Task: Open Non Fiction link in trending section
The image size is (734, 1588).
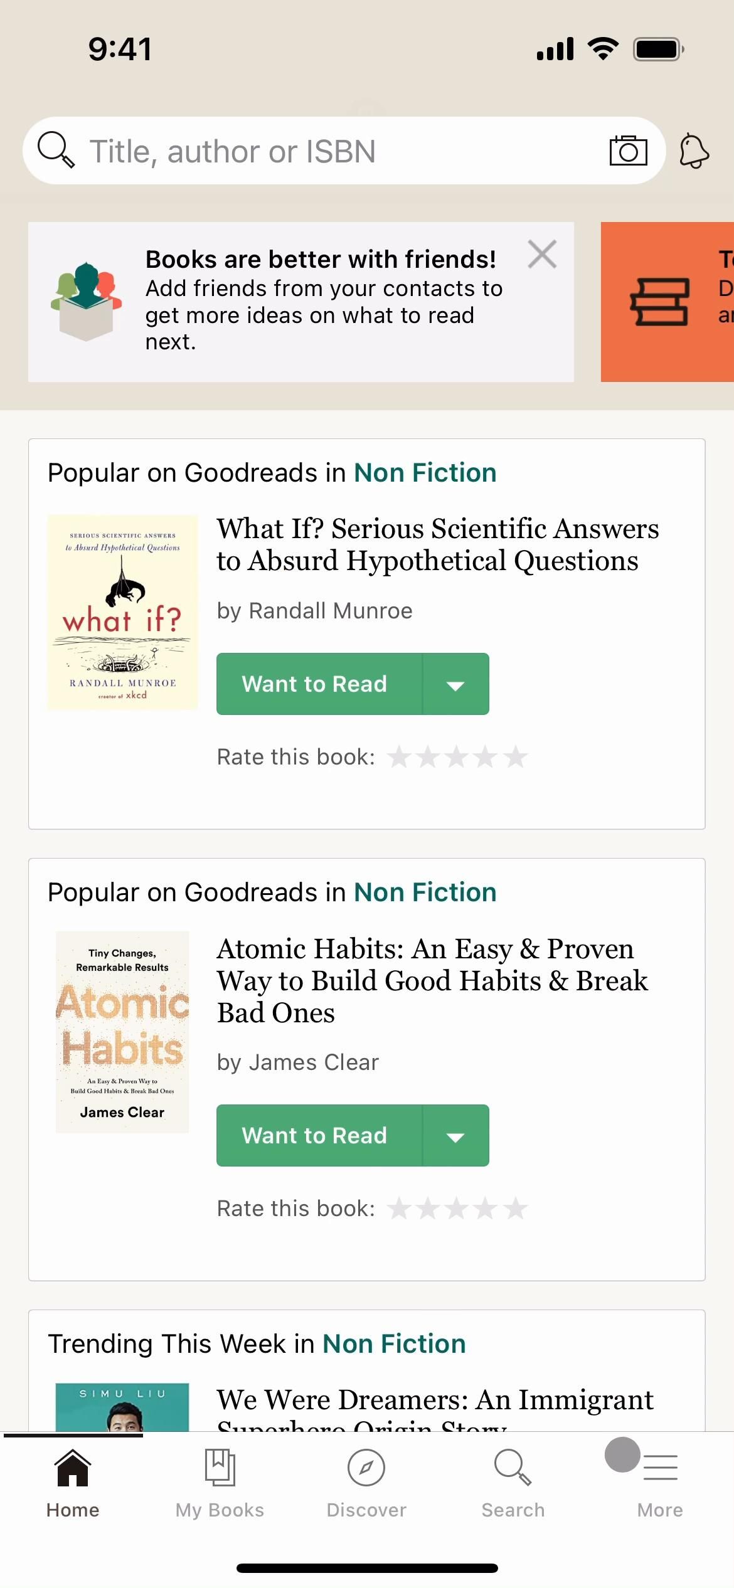Action: (x=394, y=1344)
